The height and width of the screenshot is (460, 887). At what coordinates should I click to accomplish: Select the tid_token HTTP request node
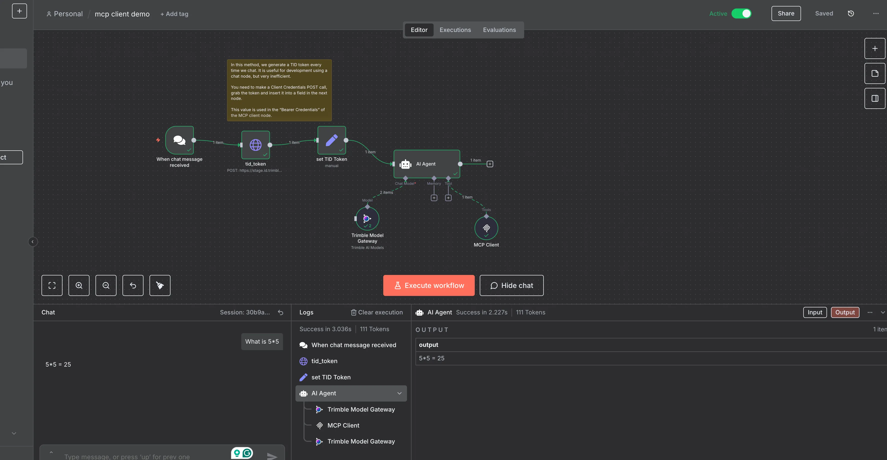(x=255, y=145)
